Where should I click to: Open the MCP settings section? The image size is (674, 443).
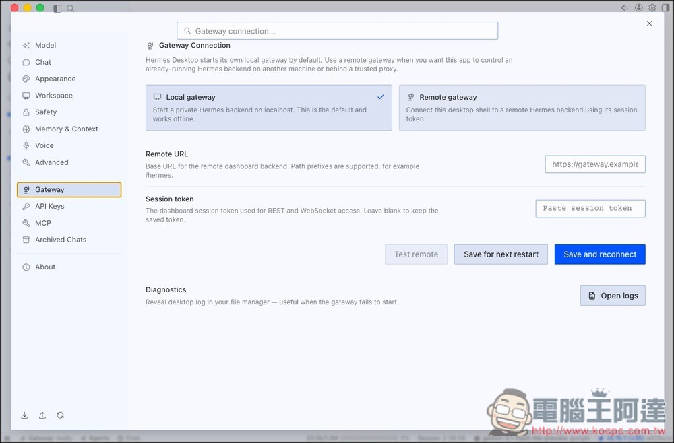coord(69,224)
